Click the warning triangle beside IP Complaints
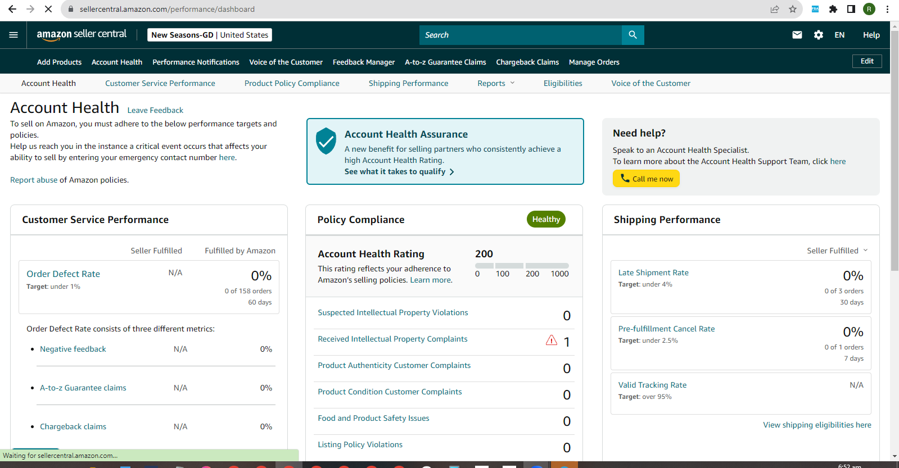Viewport: 899px width, 468px height. 552,340
